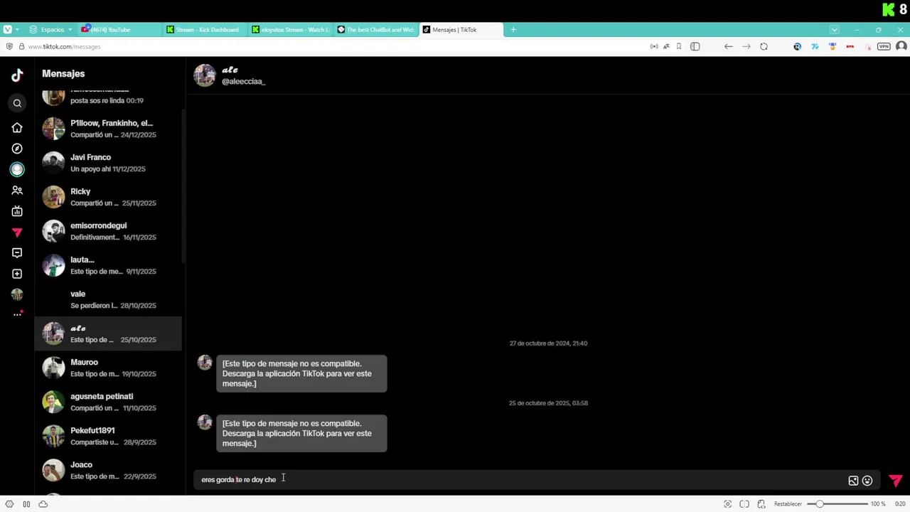The height and width of the screenshot is (512, 910).
Task: Switch to the (4674) YouTube tab
Action: 119,30
